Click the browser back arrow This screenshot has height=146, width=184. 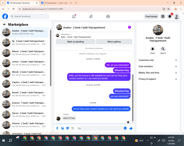(x=3, y=9)
